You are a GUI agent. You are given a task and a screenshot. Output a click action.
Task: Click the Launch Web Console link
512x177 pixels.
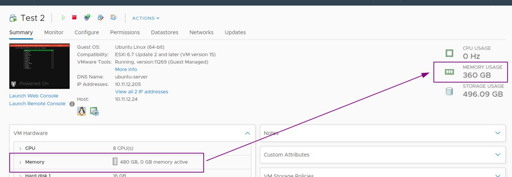tap(34, 96)
